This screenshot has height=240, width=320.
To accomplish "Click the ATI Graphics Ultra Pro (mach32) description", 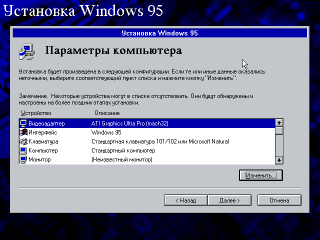I will (130, 123).
